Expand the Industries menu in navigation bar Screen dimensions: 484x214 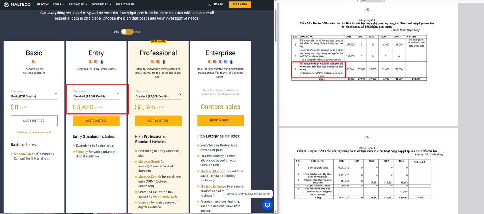101,5
